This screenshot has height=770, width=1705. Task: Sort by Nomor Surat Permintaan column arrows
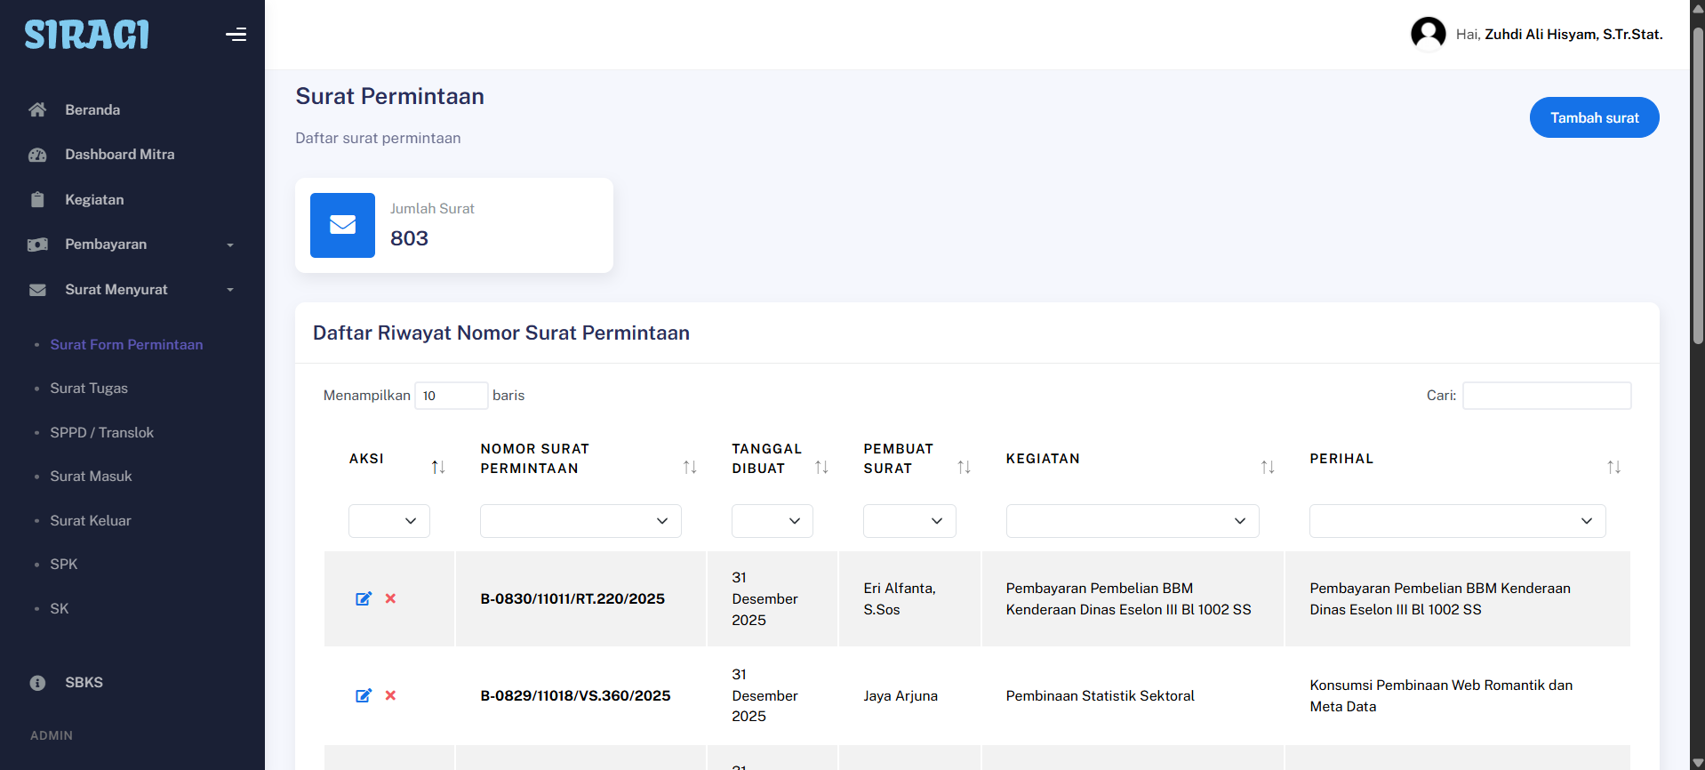point(689,467)
